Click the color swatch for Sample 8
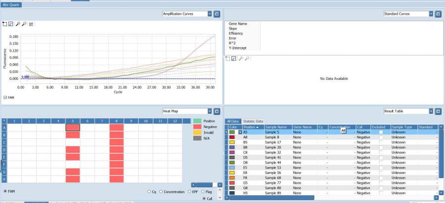The width and height of the screenshot is (445, 203). click(x=232, y=137)
